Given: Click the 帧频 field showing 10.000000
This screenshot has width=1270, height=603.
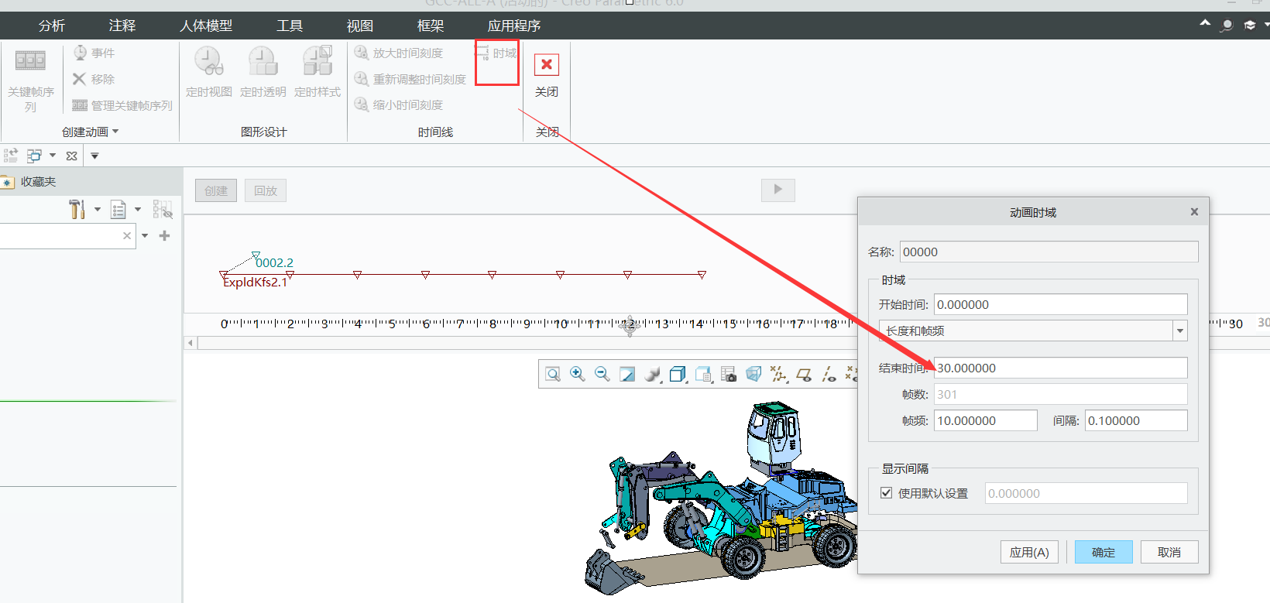Looking at the screenshot, I should tap(985, 420).
